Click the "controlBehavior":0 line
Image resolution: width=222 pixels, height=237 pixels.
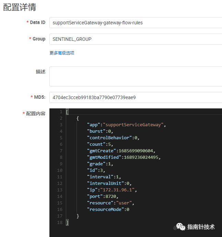(x=113, y=138)
